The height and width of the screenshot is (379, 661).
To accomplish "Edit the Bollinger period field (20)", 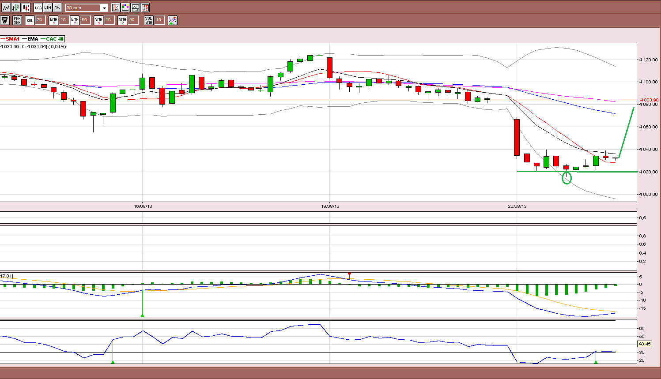I will point(40,20).
